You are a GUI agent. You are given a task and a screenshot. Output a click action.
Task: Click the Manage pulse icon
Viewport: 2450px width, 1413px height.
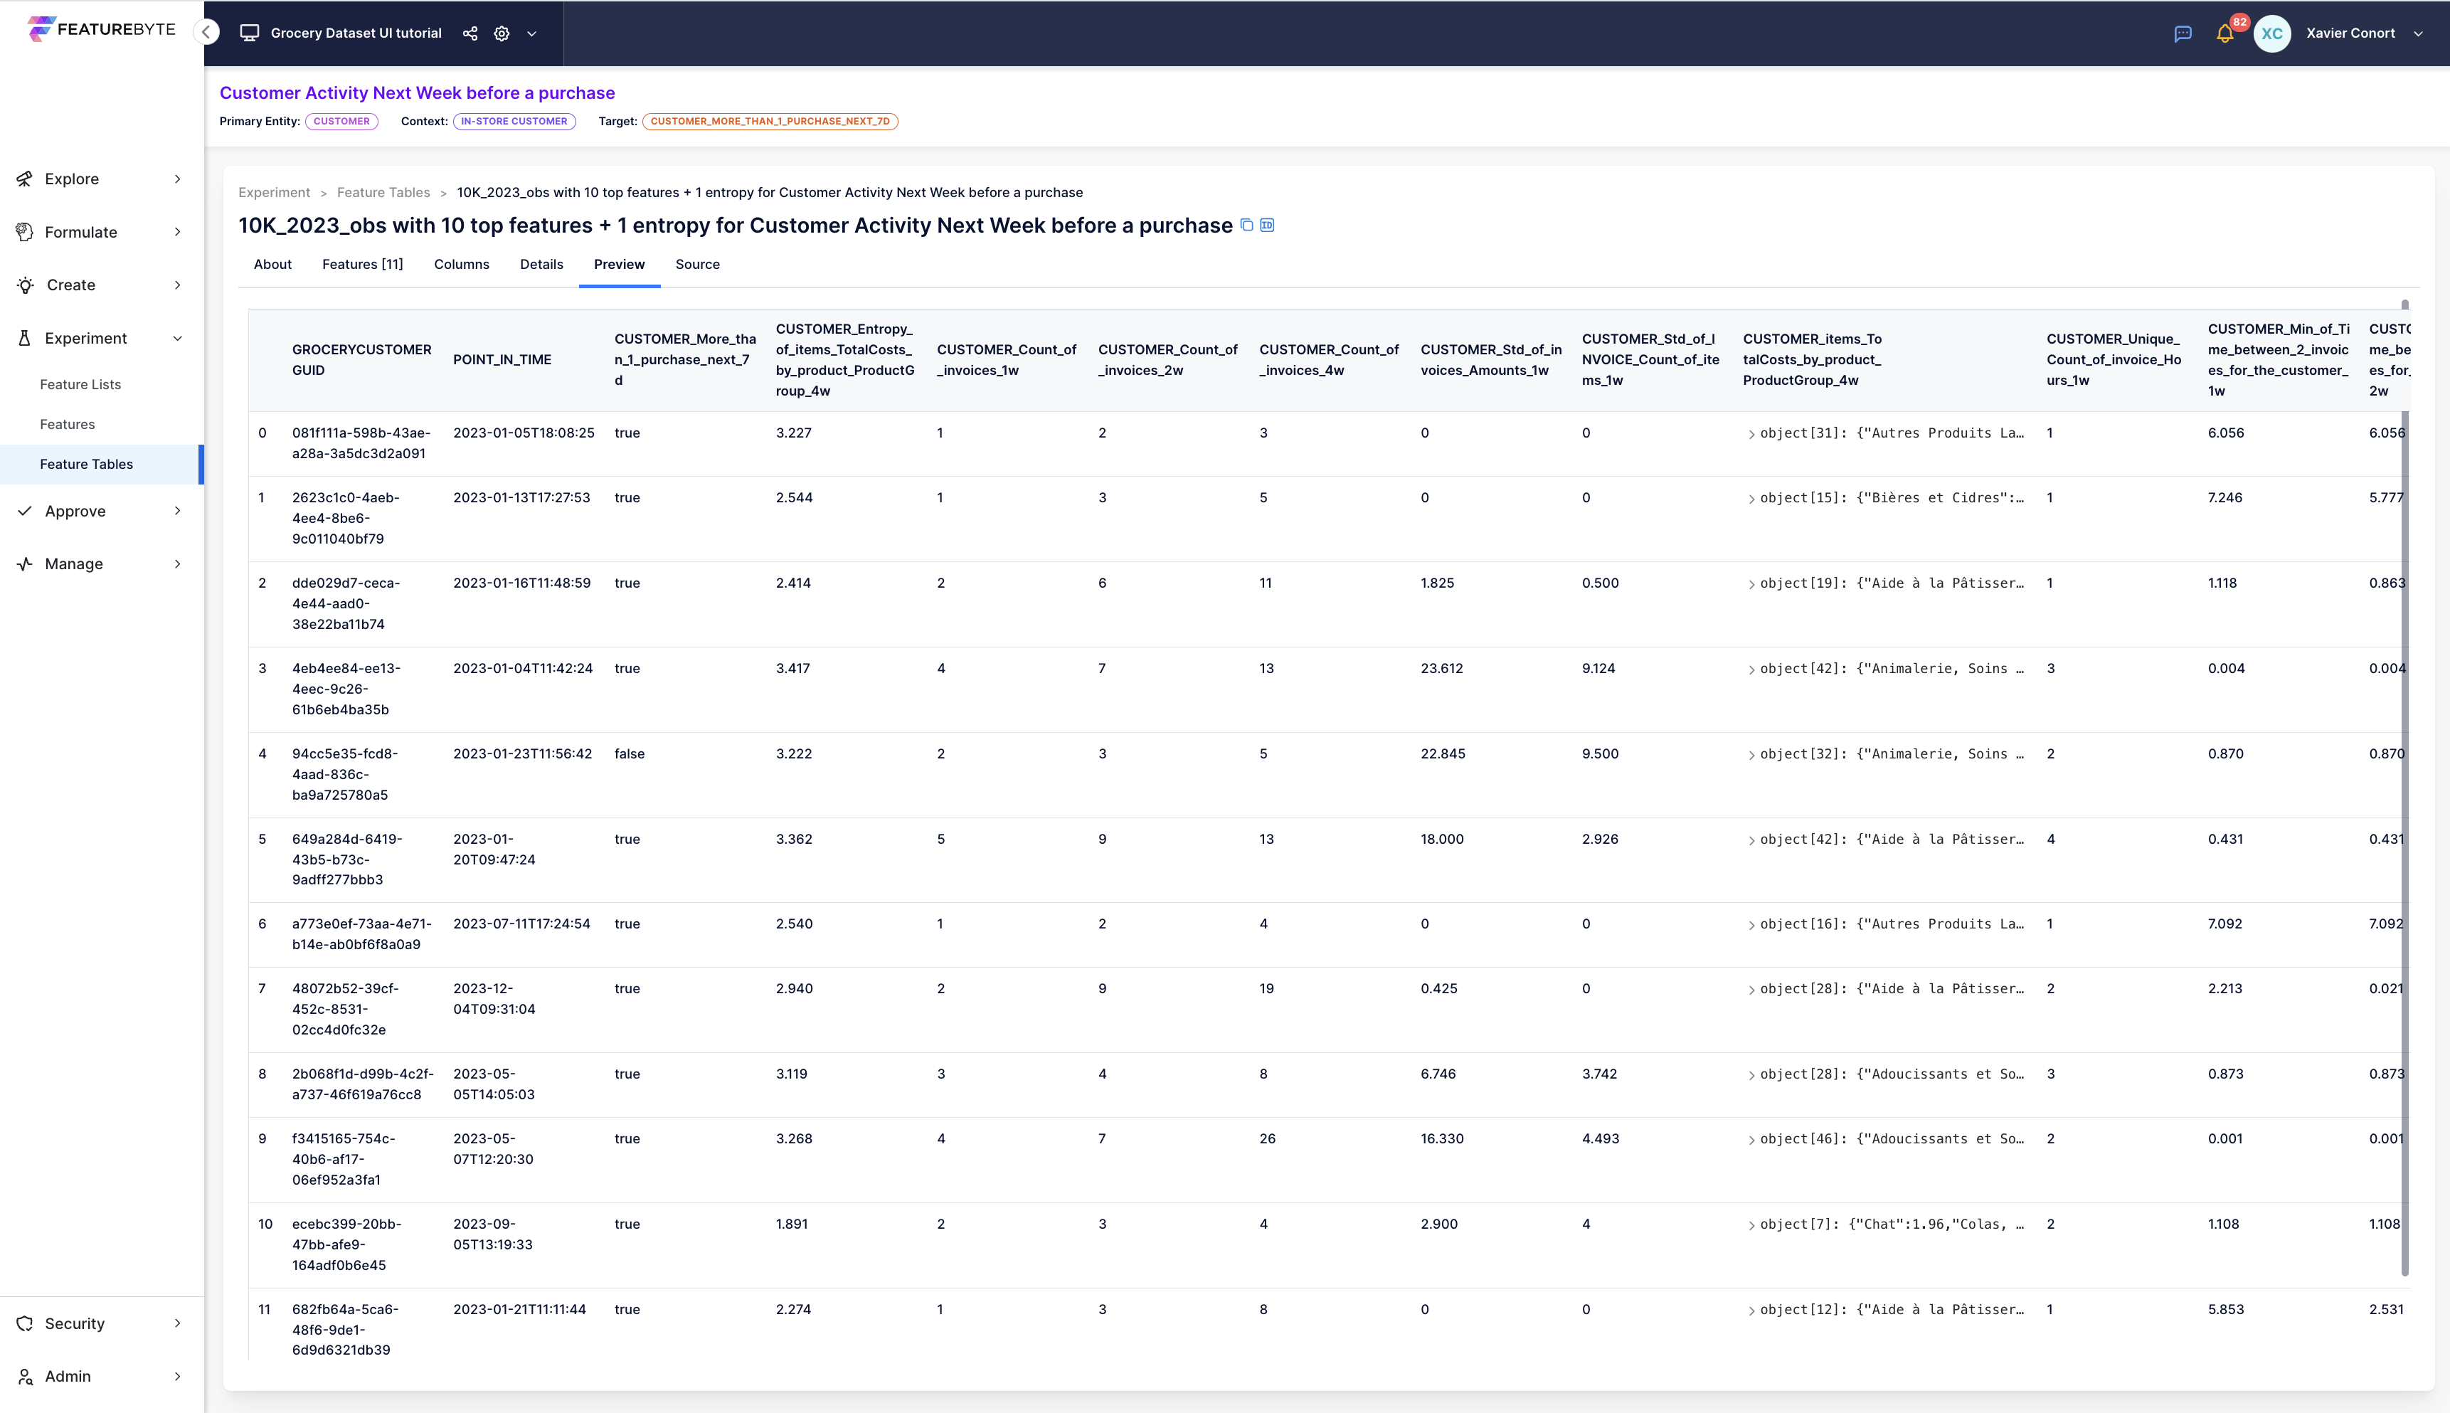25,563
